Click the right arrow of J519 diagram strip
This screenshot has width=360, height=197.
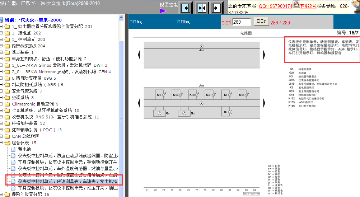[x=264, y=55]
